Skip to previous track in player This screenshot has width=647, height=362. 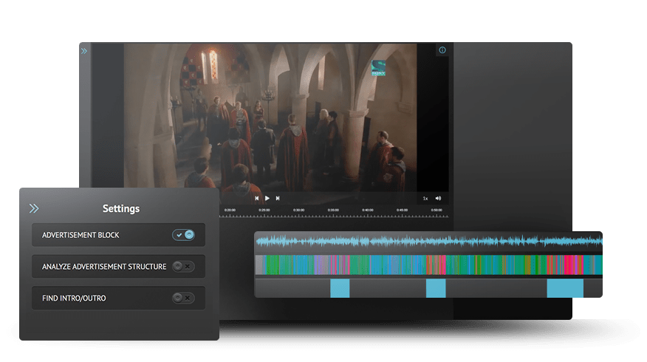(x=256, y=198)
